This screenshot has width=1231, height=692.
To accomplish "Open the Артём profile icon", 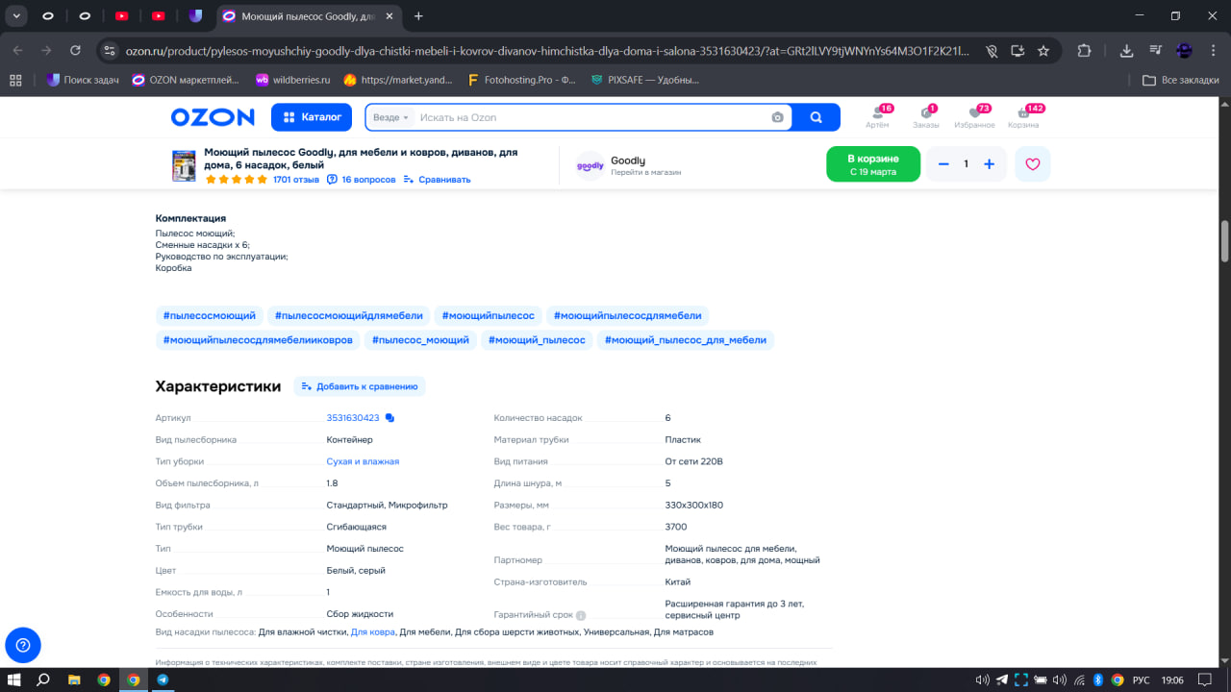I will 877,116.
